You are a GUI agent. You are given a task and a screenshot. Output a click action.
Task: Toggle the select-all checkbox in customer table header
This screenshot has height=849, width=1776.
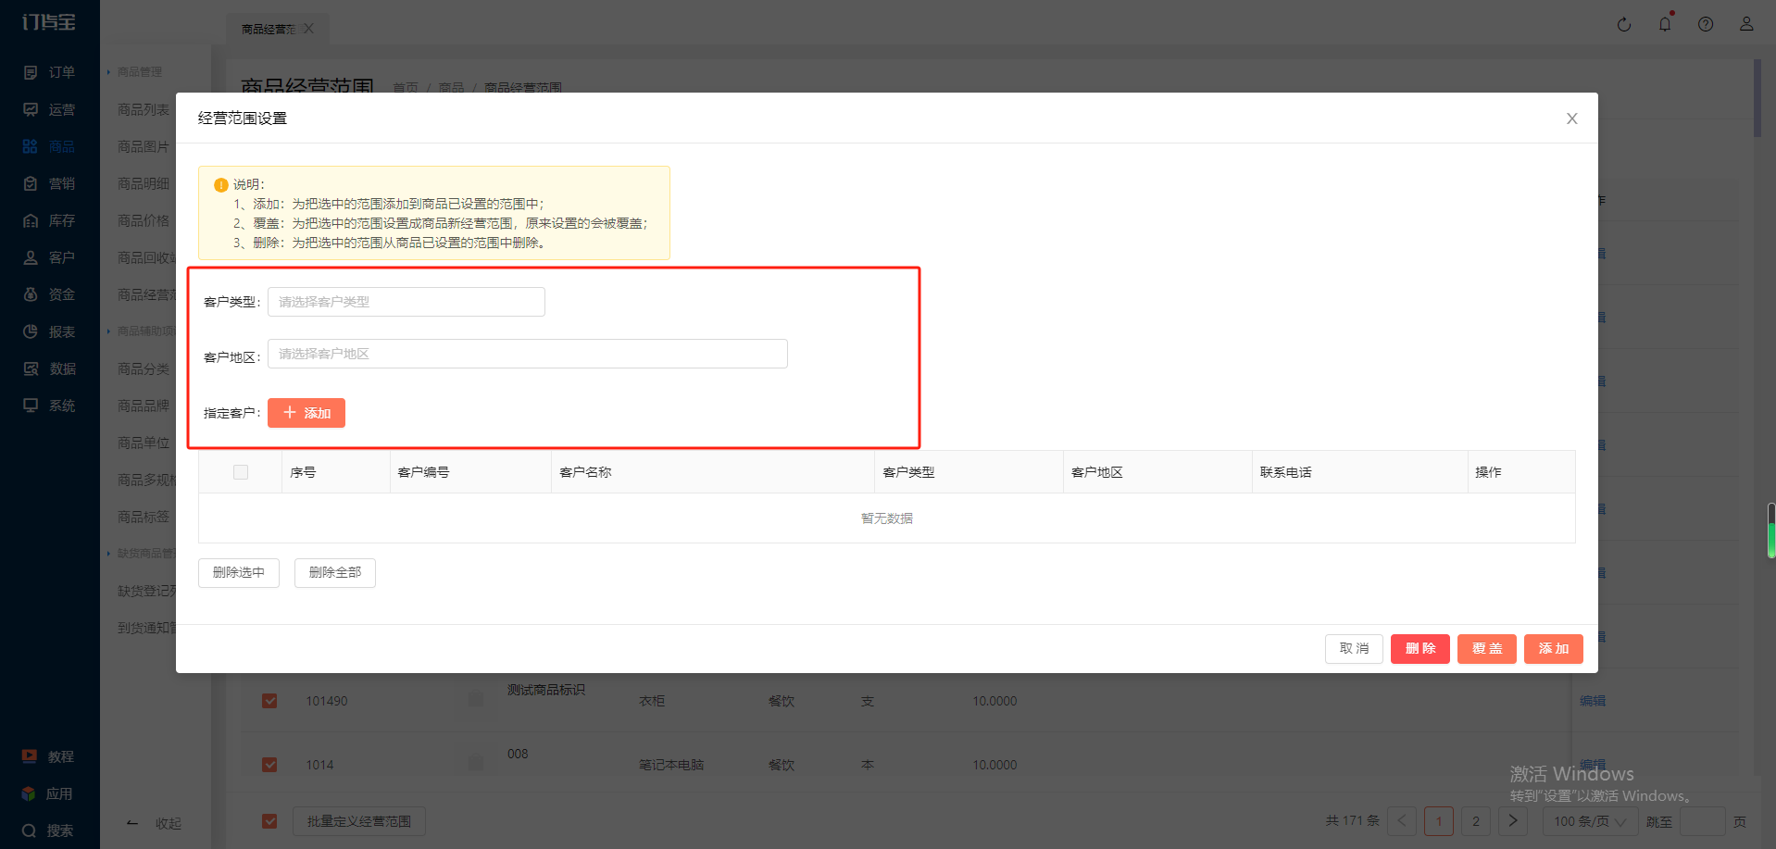pyautogui.click(x=241, y=472)
